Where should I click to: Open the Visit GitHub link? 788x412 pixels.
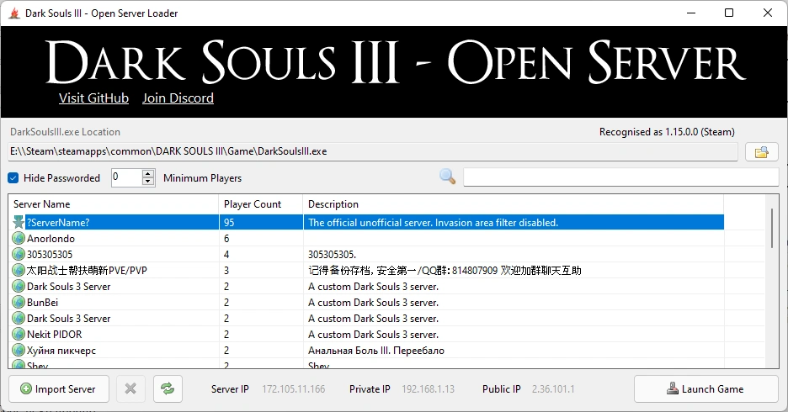(93, 98)
